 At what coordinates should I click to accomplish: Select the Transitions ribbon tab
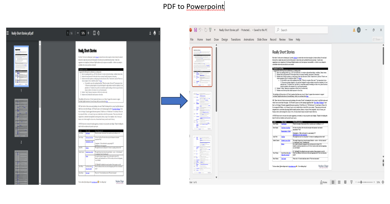click(x=236, y=40)
